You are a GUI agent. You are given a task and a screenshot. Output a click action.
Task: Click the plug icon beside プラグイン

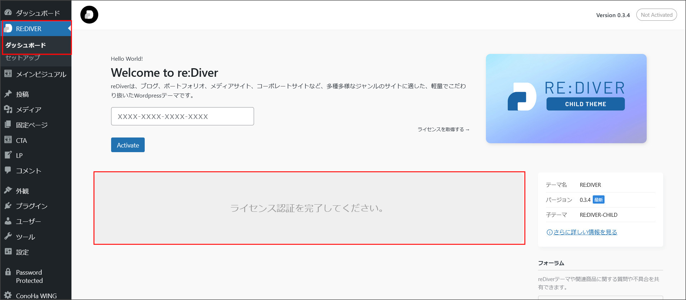(x=8, y=206)
